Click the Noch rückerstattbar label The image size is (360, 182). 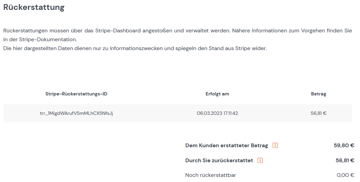[x=211, y=175]
